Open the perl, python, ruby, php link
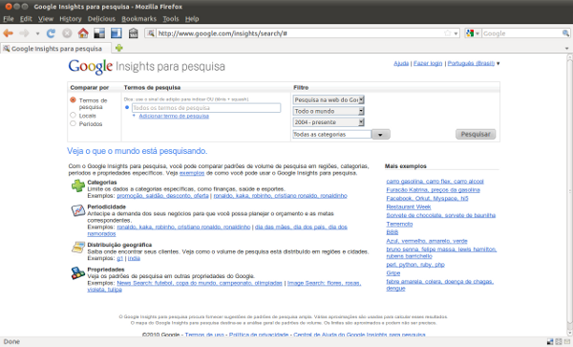The height and width of the screenshot is (347, 573). tap(415, 265)
